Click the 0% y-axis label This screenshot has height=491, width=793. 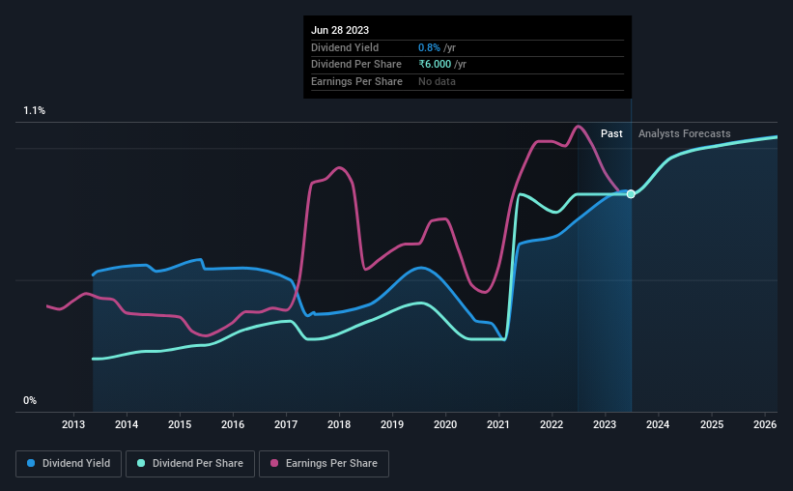coord(30,400)
